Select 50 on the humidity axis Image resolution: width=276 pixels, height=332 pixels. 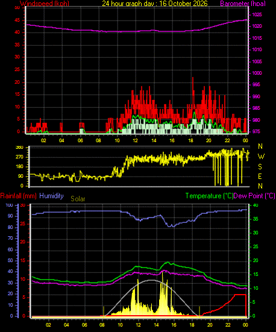click(10, 261)
